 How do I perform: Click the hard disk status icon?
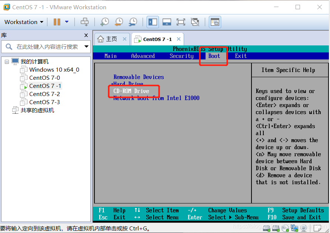click(267, 228)
